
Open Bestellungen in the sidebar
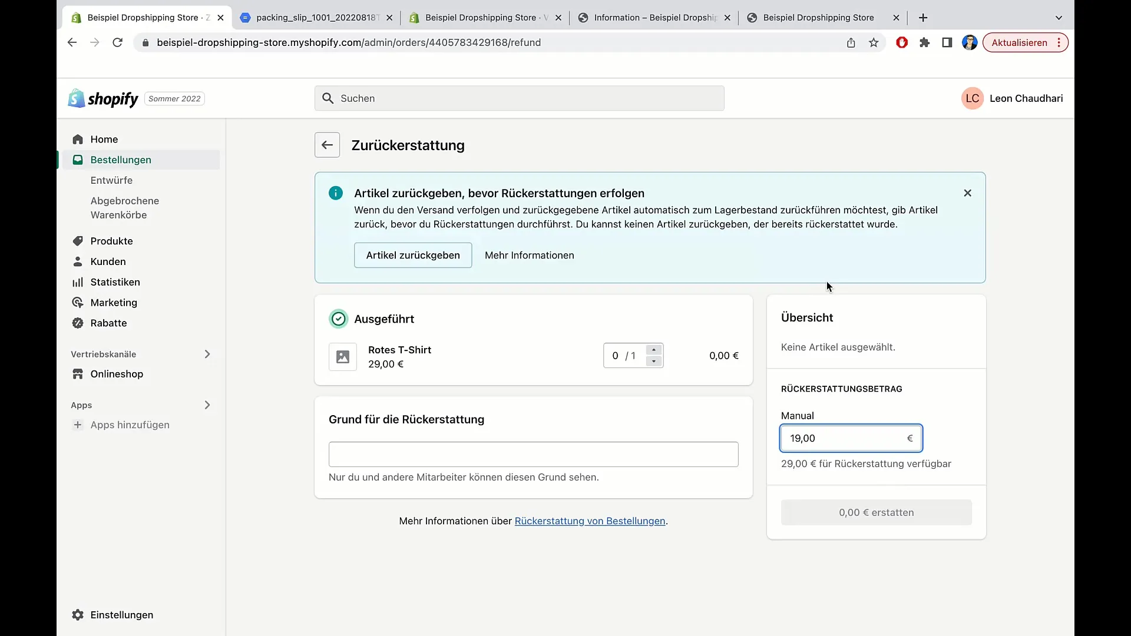121,160
